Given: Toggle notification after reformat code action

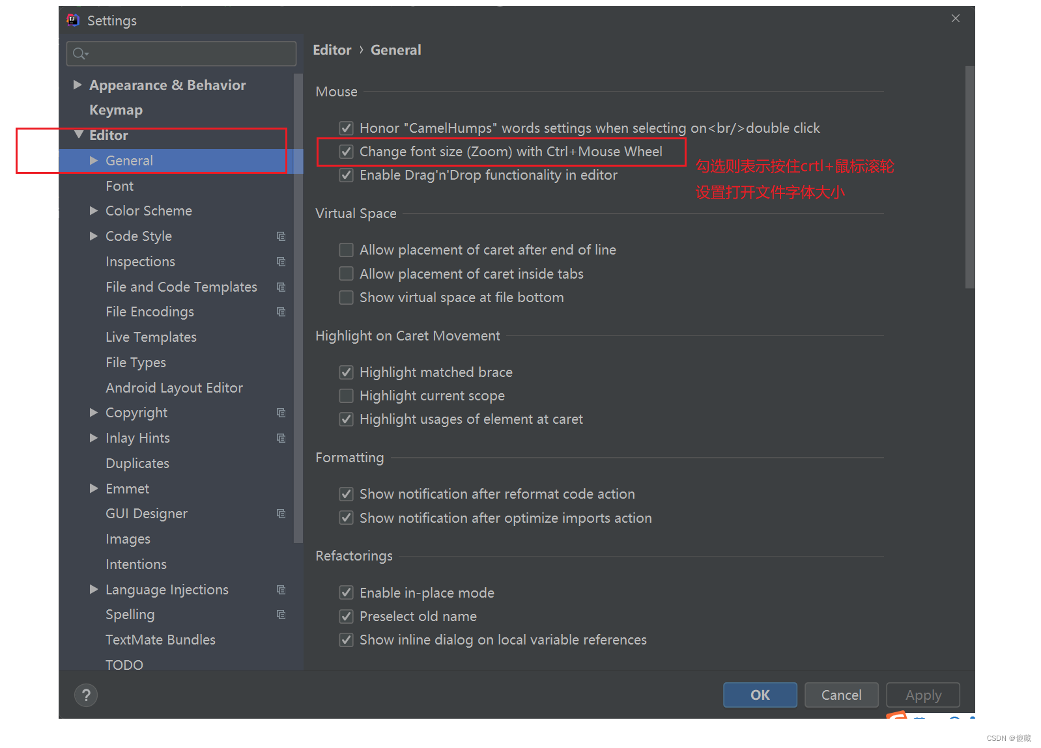Looking at the screenshot, I should tap(347, 494).
